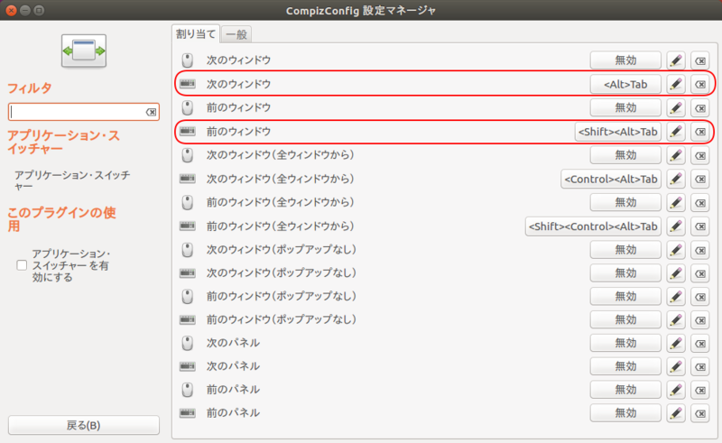Click 無効 button in 前のウィンドウ mouse row
The image size is (722, 443).
(625, 107)
